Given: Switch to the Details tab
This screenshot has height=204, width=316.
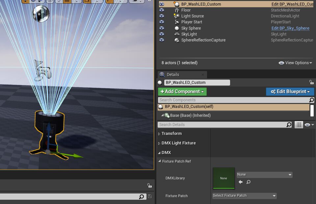Looking at the screenshot, I should [173, 75].
